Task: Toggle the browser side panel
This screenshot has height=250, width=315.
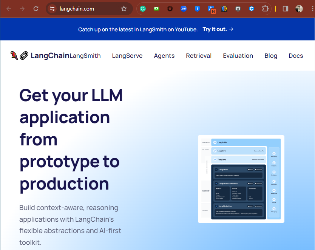Action: pos(286,9)
